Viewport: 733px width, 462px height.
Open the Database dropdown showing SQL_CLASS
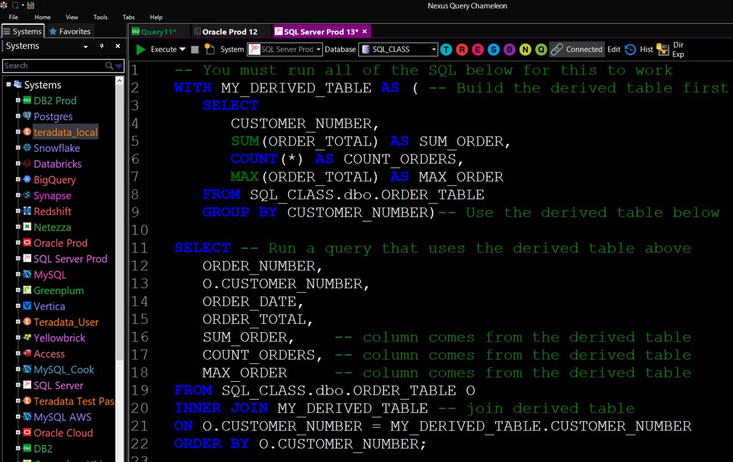click(398, 50)
